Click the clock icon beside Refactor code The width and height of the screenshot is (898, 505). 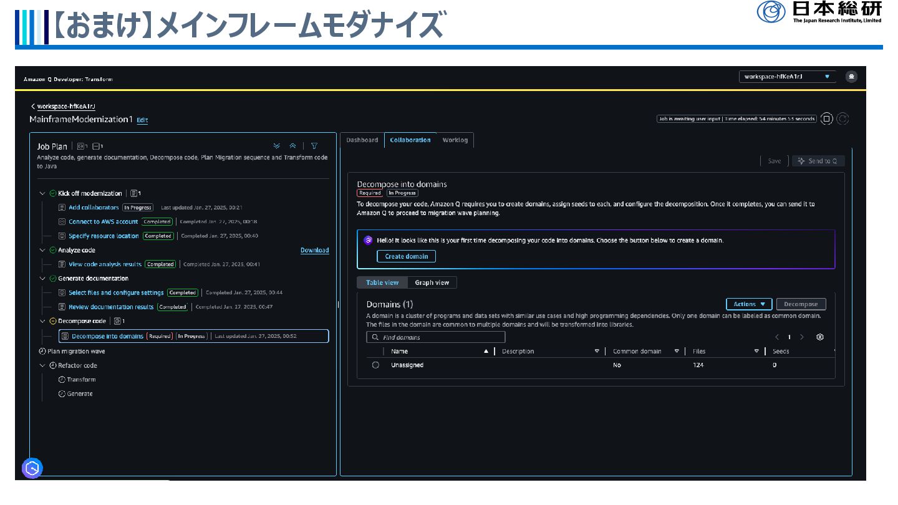point(52,365)
